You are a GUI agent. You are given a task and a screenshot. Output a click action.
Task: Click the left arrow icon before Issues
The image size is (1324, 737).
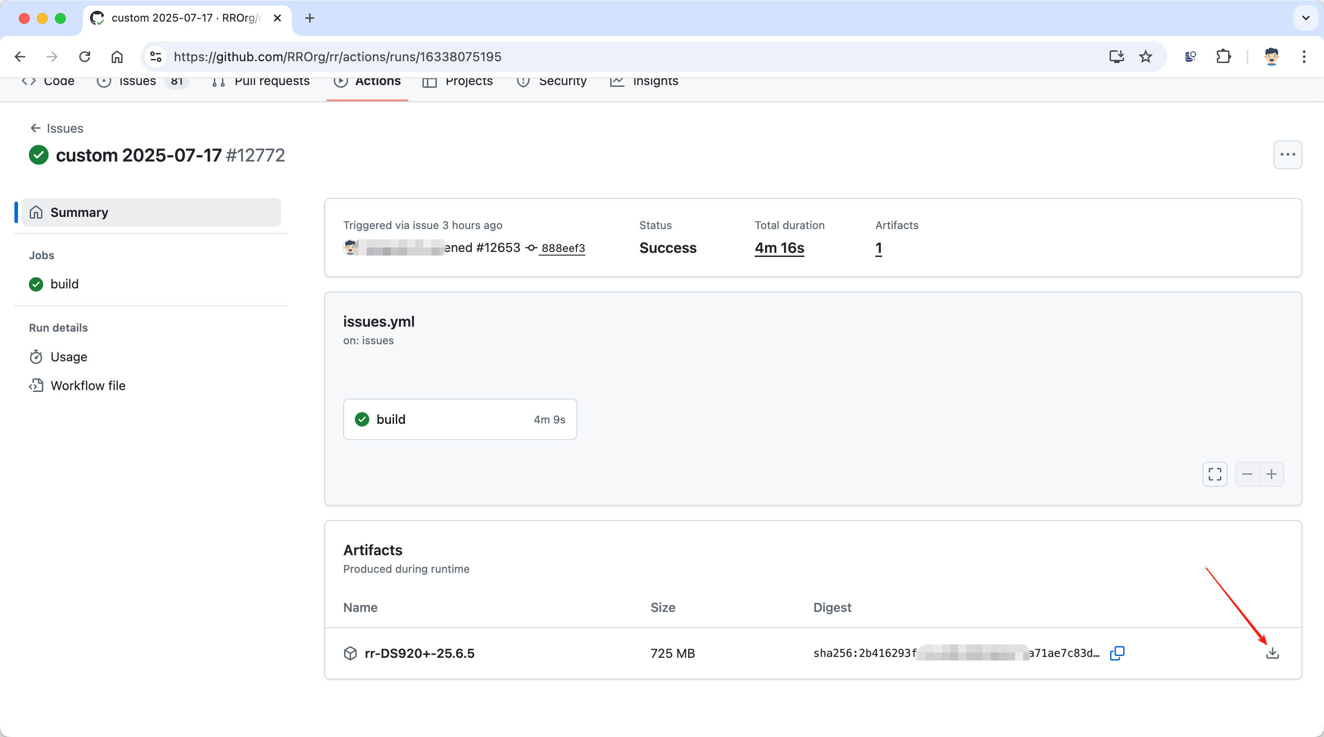36,128
